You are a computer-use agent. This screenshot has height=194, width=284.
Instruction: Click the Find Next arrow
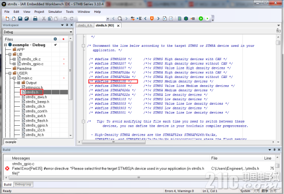point(126,18)
